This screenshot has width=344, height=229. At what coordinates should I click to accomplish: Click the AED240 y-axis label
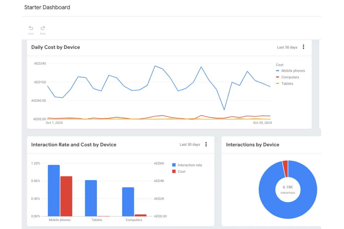click(x=40, y=63)
